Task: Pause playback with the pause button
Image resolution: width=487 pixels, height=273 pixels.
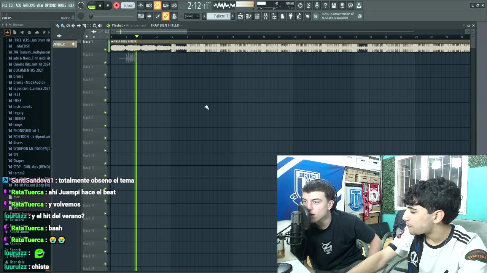Action: coord(100,6)
